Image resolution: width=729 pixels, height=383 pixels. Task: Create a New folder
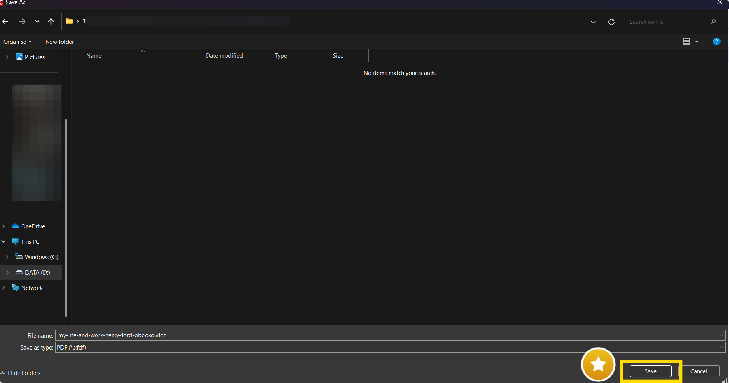click(x=60, y=42)
